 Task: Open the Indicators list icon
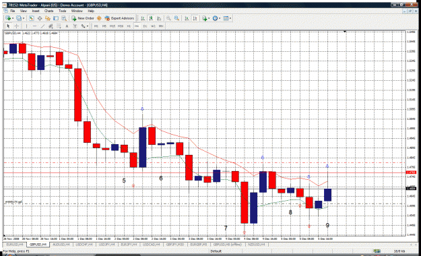coord(205,18)
